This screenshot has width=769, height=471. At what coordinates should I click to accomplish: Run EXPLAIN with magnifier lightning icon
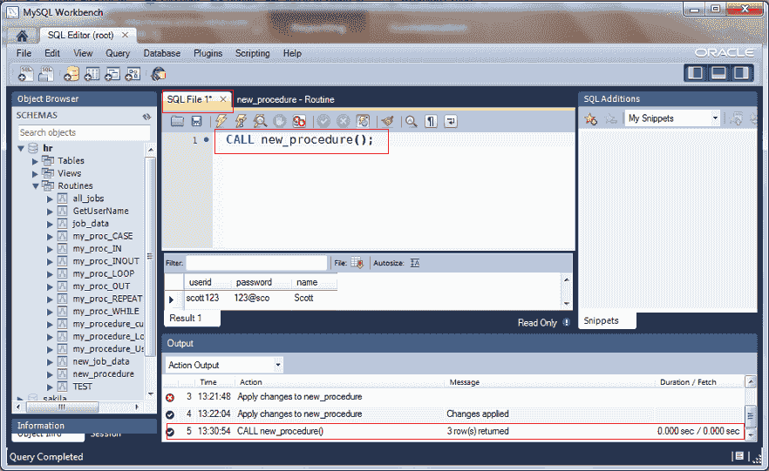260,121
